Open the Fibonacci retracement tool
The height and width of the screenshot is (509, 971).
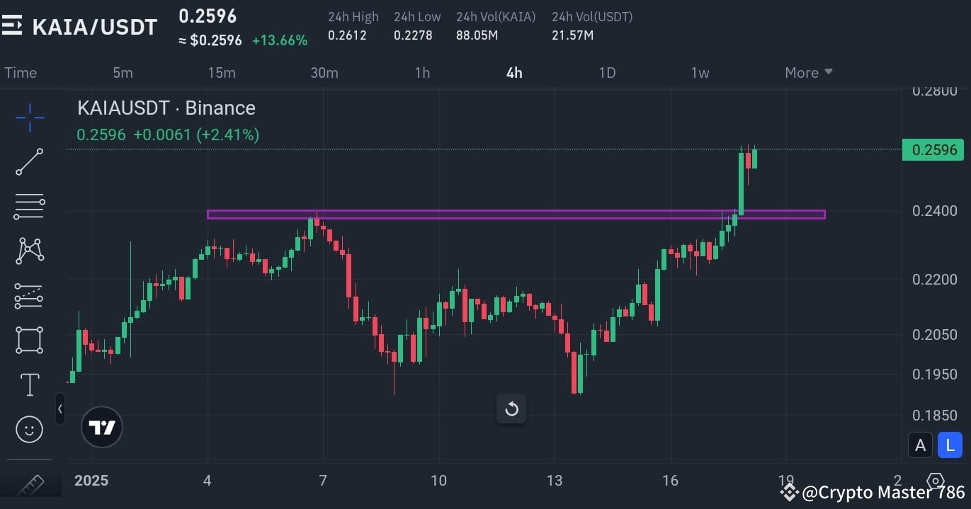[x=29, y=205]
